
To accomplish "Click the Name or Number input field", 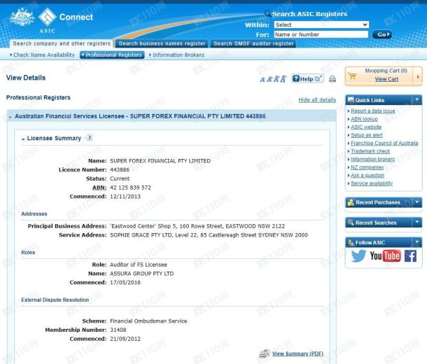I will pos(321,34).
